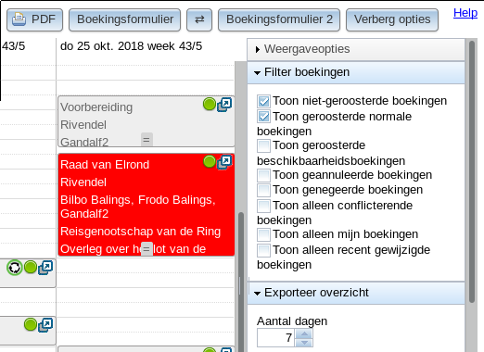Click the options panel vertical scrollbar
Image resolution: width=484 pixels, height=352 pixels.
[x=472, y=171]
